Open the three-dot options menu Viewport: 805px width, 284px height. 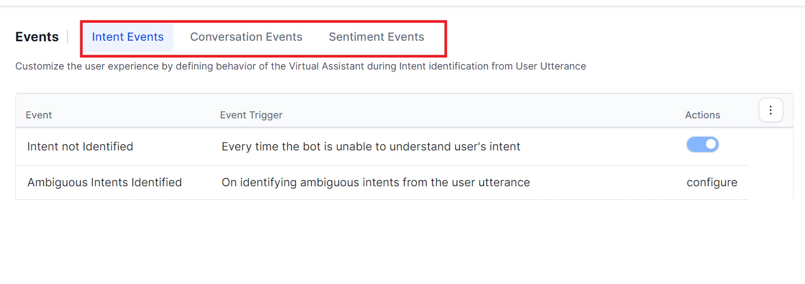(771, 110)
